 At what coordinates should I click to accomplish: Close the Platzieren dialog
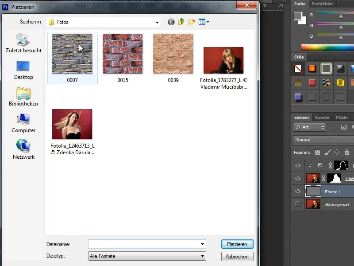coord(247,5)
